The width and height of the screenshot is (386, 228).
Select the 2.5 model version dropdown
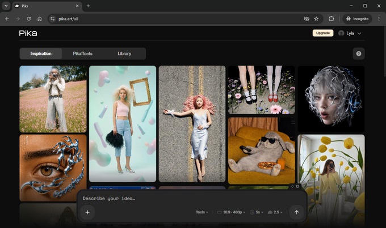tap(275, 212)
